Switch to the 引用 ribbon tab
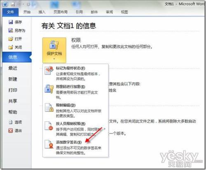Image resolution: width=206 pixels, height=170 pixels. click(79, 12)
